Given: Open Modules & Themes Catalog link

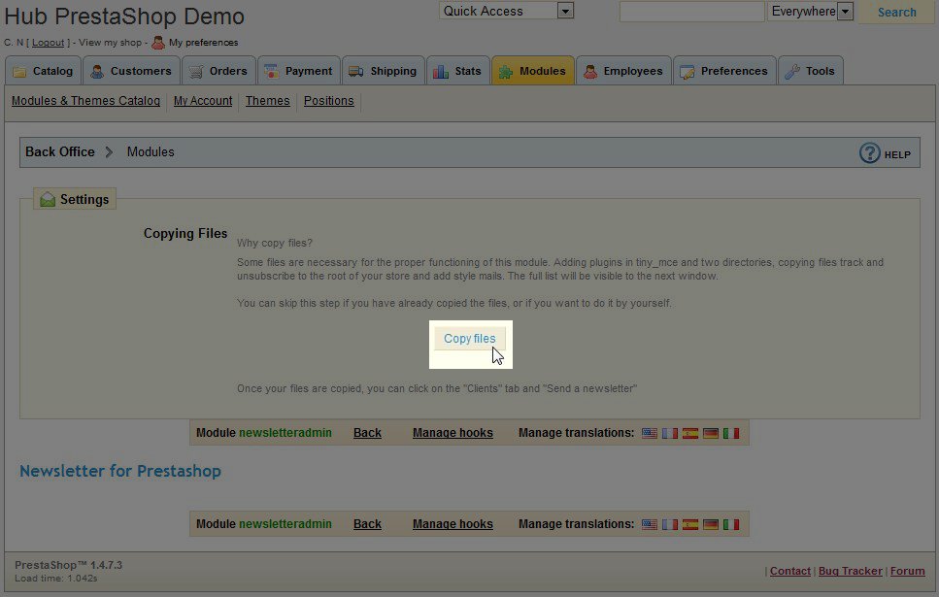Looking at the screenshot, I should [85, 101].
